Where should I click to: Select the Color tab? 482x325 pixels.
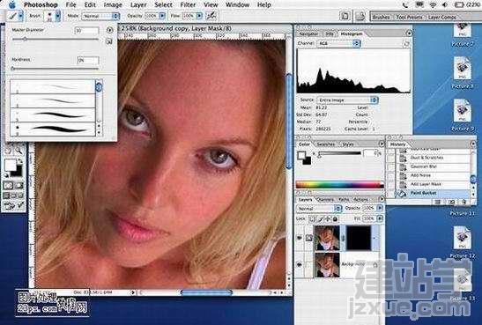click(304, 144)
